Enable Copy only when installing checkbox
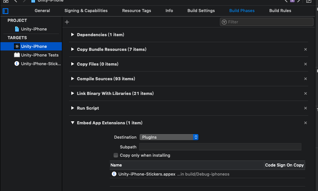Screen dimensions: 318x191 click(x=116, y=155)
